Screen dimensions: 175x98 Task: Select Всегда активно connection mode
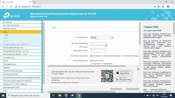pyautogui.click(x=91, y=61)
